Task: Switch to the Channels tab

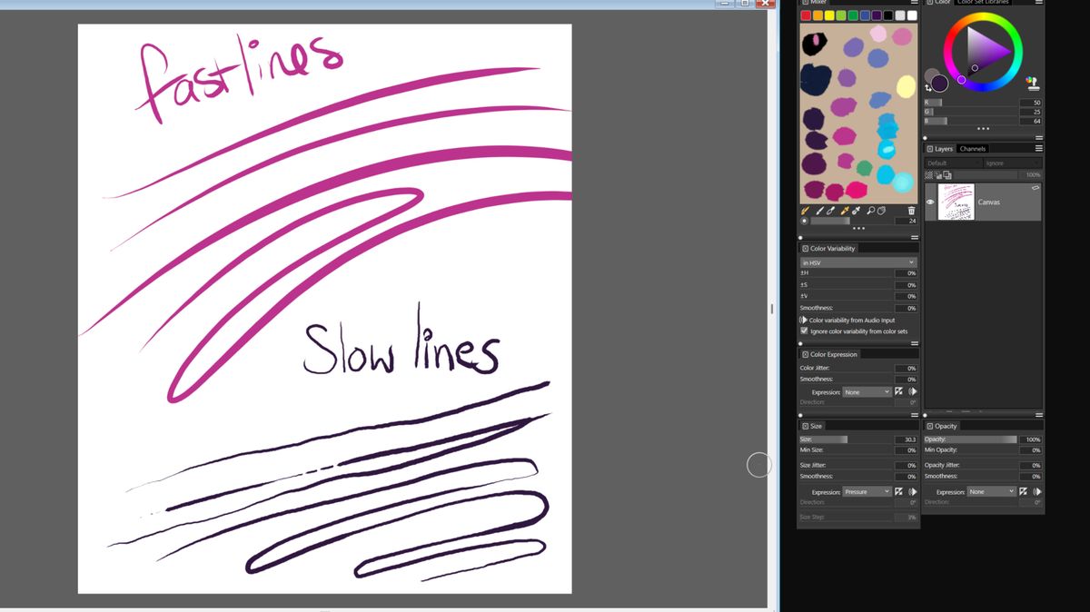Action: 972,149
